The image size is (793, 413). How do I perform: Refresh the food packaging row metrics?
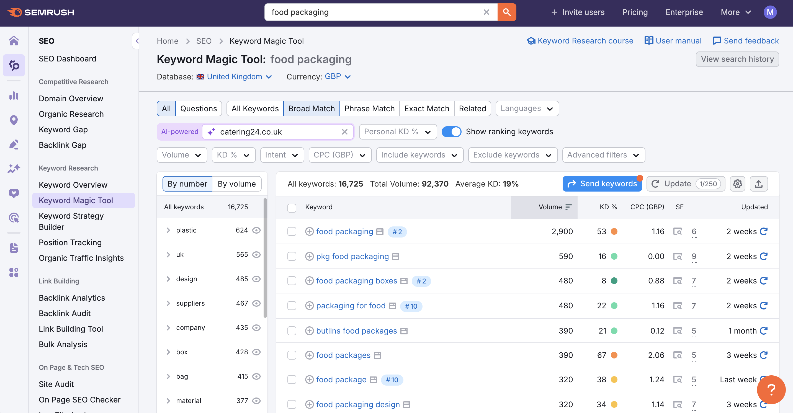pos(763,231)
